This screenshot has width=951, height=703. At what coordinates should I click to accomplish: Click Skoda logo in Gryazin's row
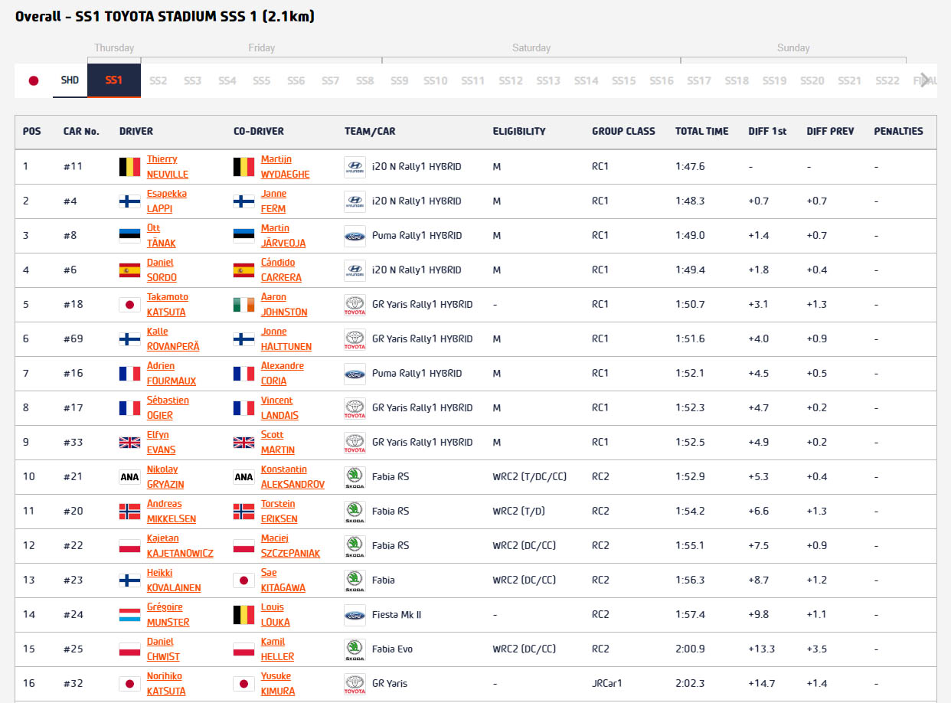(x=355, y=477)
